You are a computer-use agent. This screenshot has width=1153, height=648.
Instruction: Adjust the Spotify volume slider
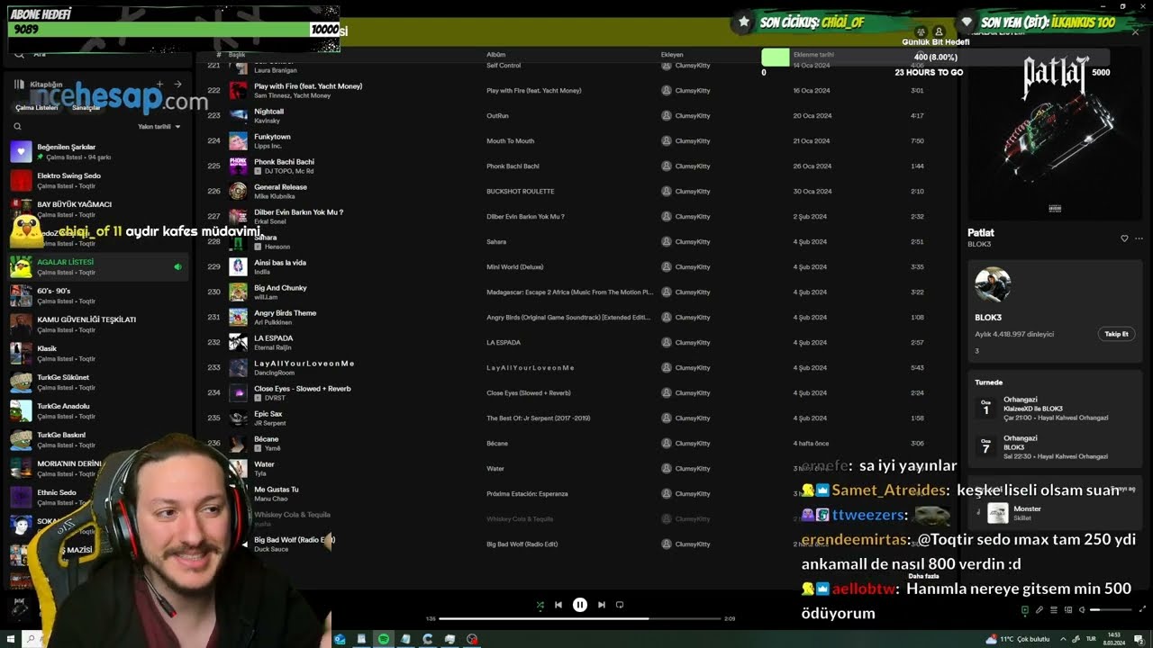[1111, 610]
